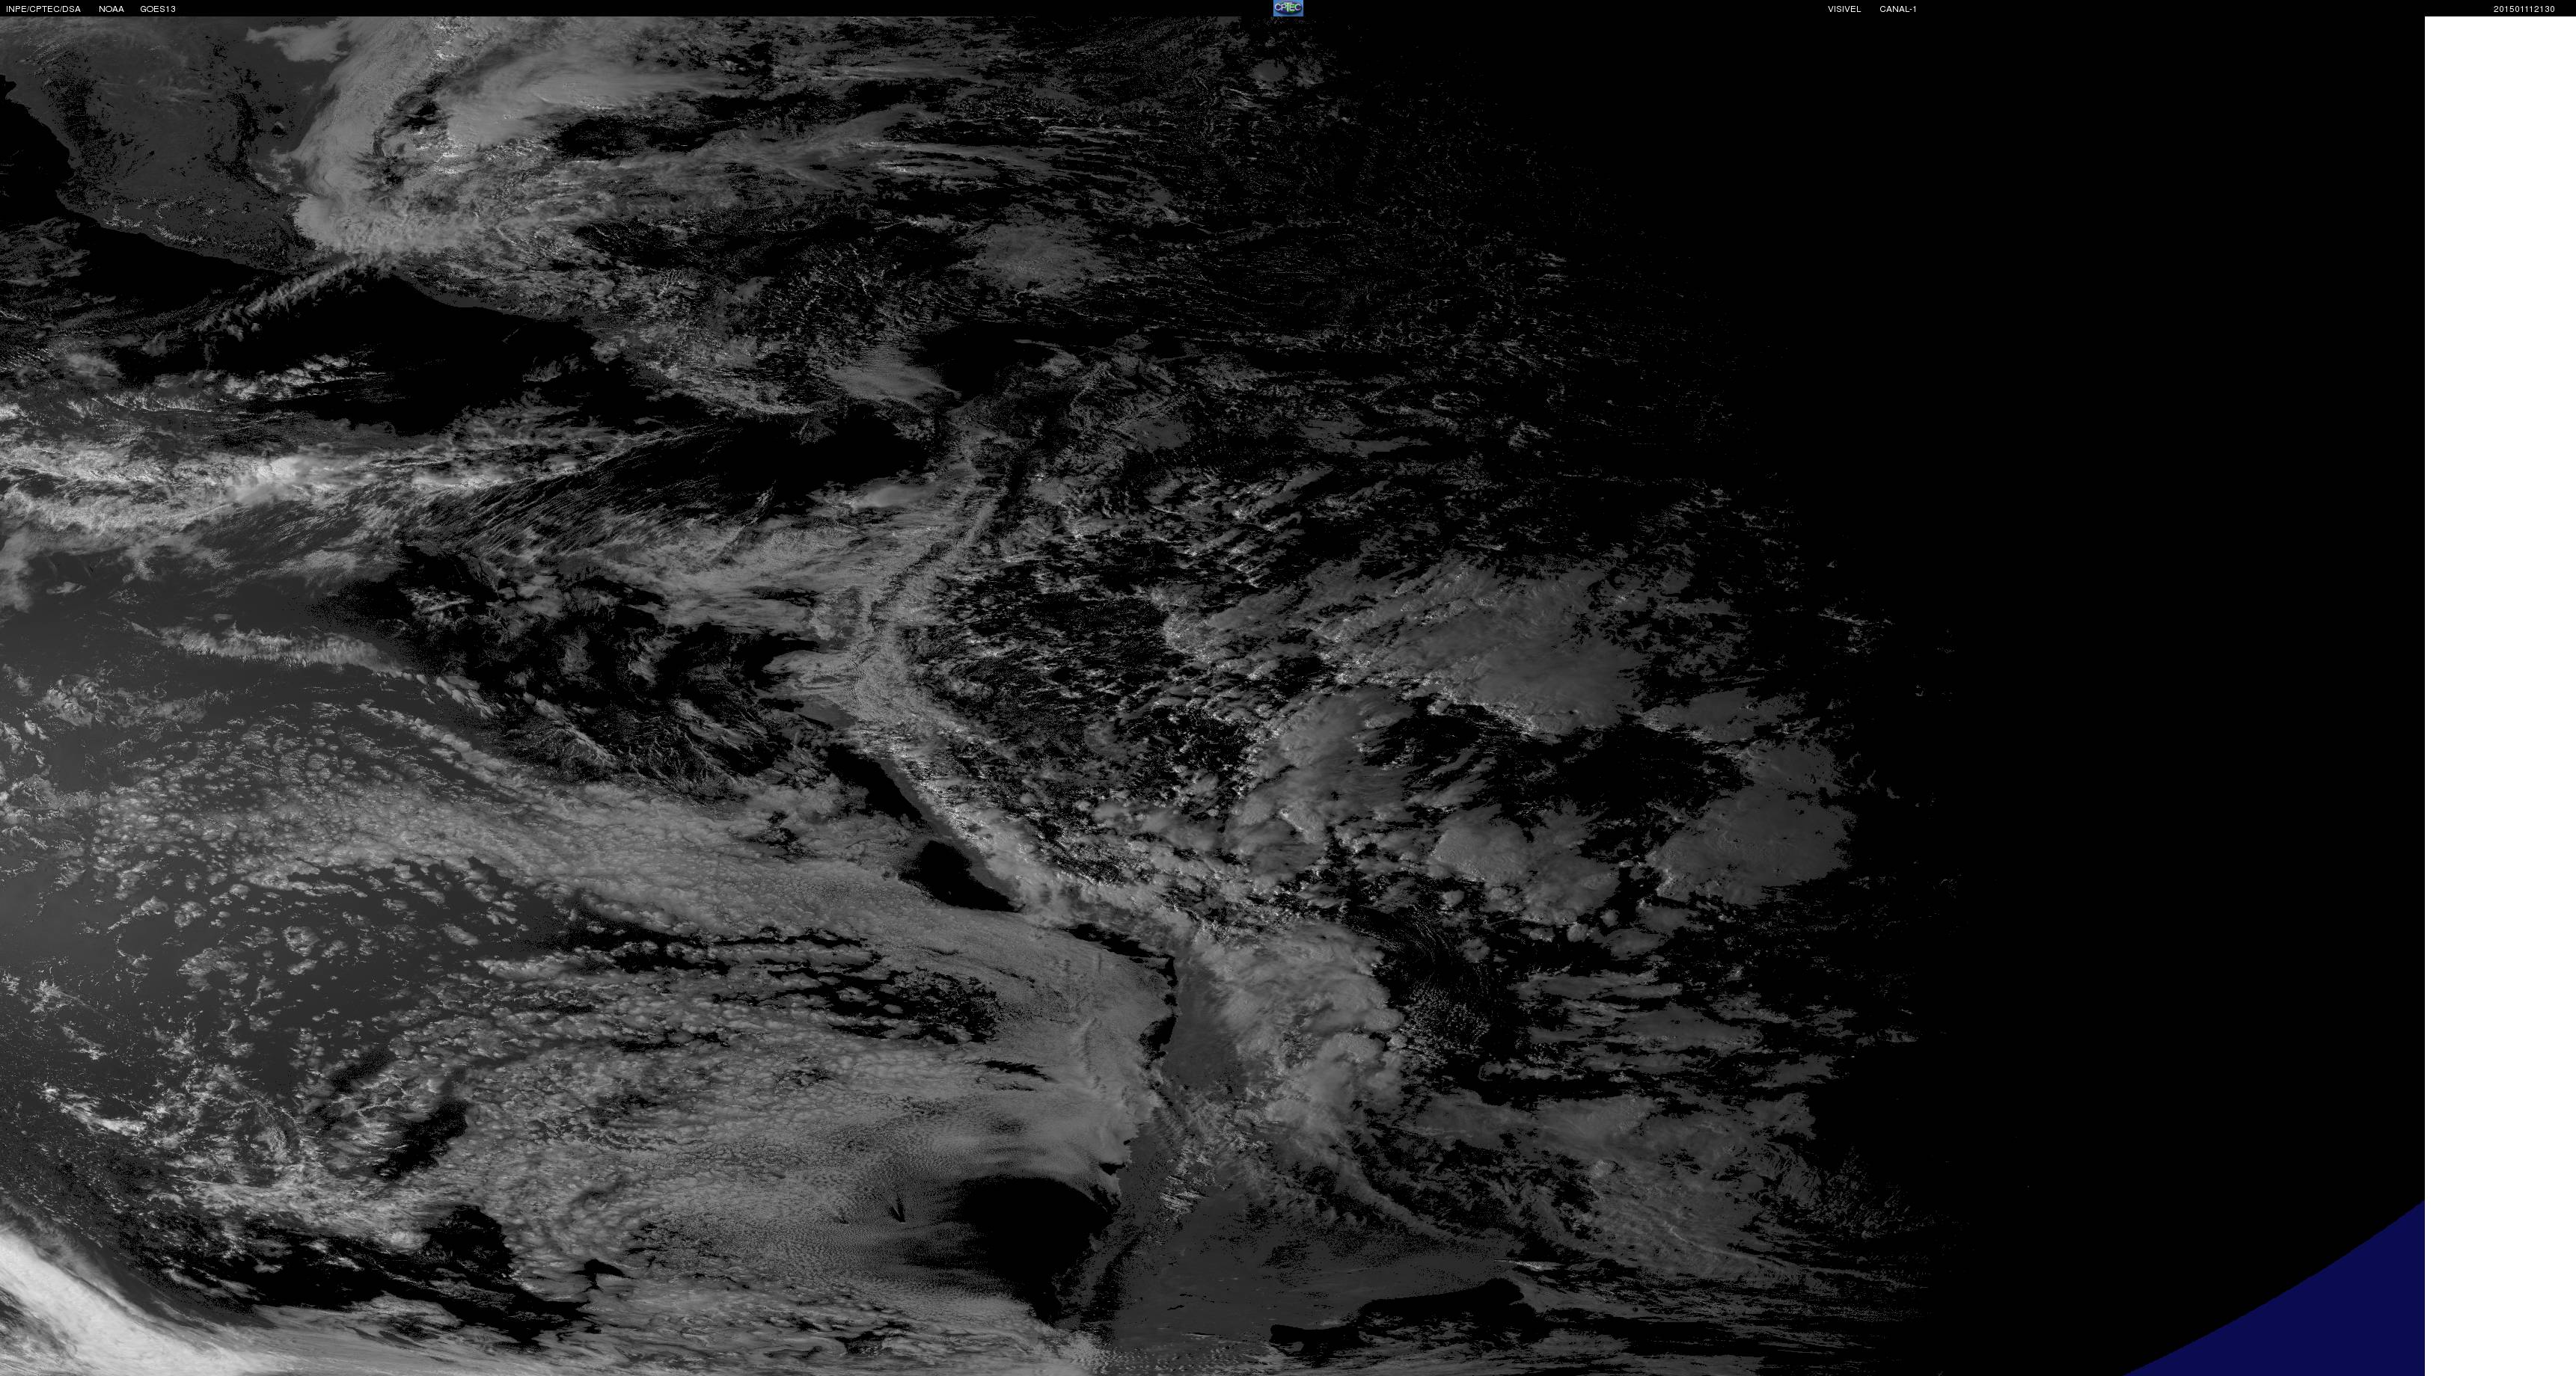Click the NOAA label

[x=111, y=9]
